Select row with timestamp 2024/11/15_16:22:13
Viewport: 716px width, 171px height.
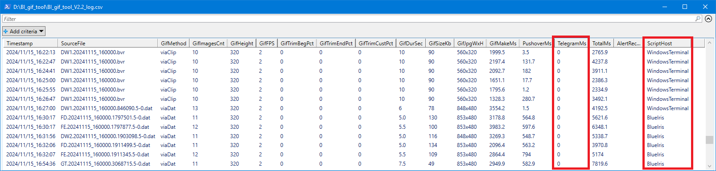point(354,52)
